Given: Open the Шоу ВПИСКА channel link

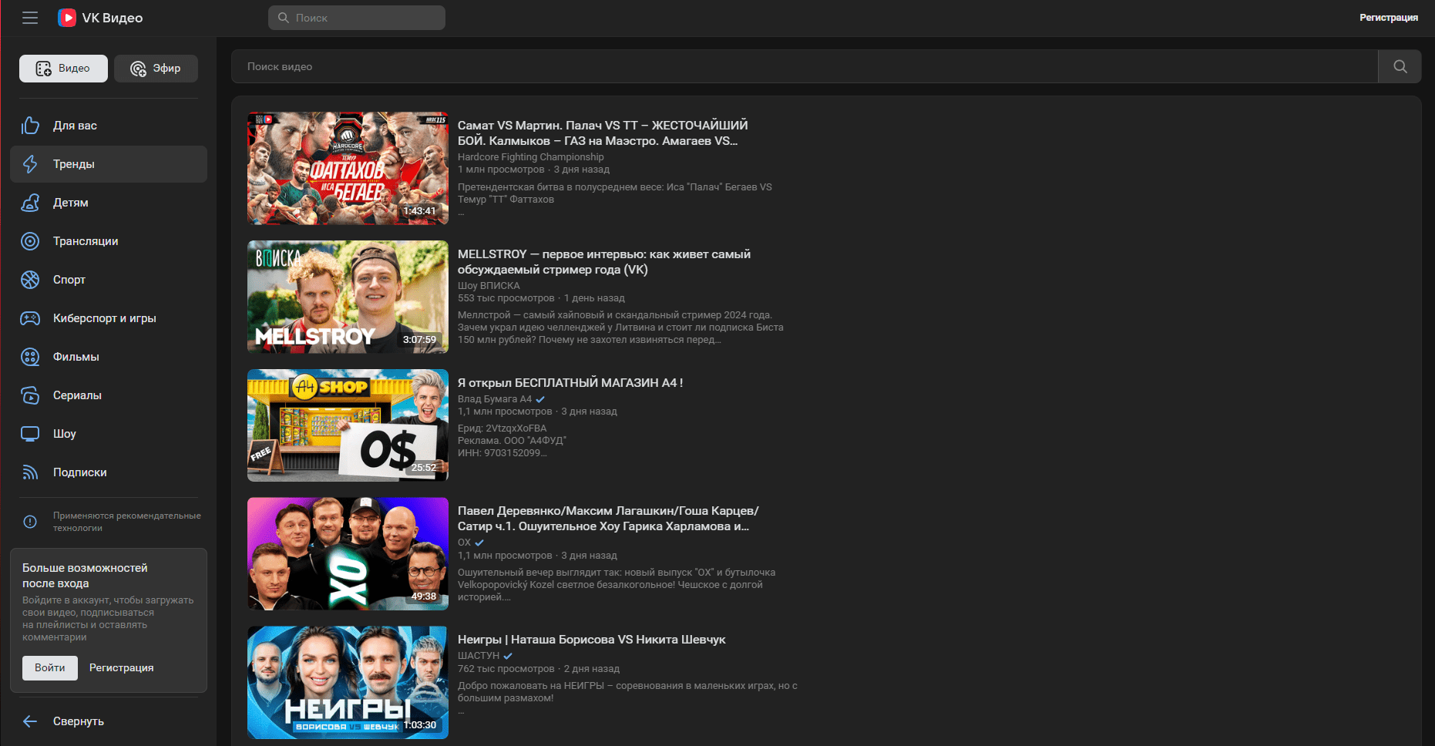Looking at the screenshot, I should pos(489,285).
